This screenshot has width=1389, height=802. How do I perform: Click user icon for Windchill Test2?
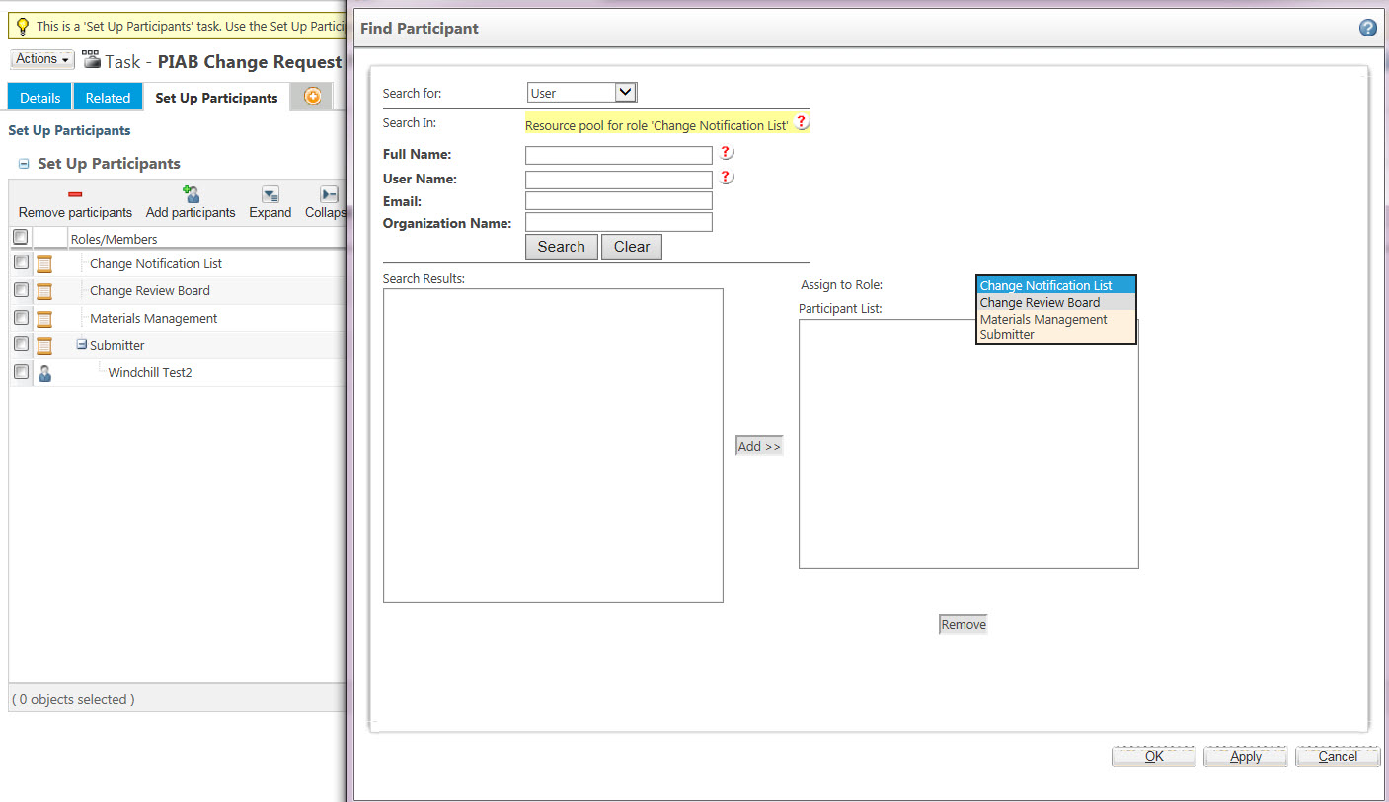tap(44, 374)
